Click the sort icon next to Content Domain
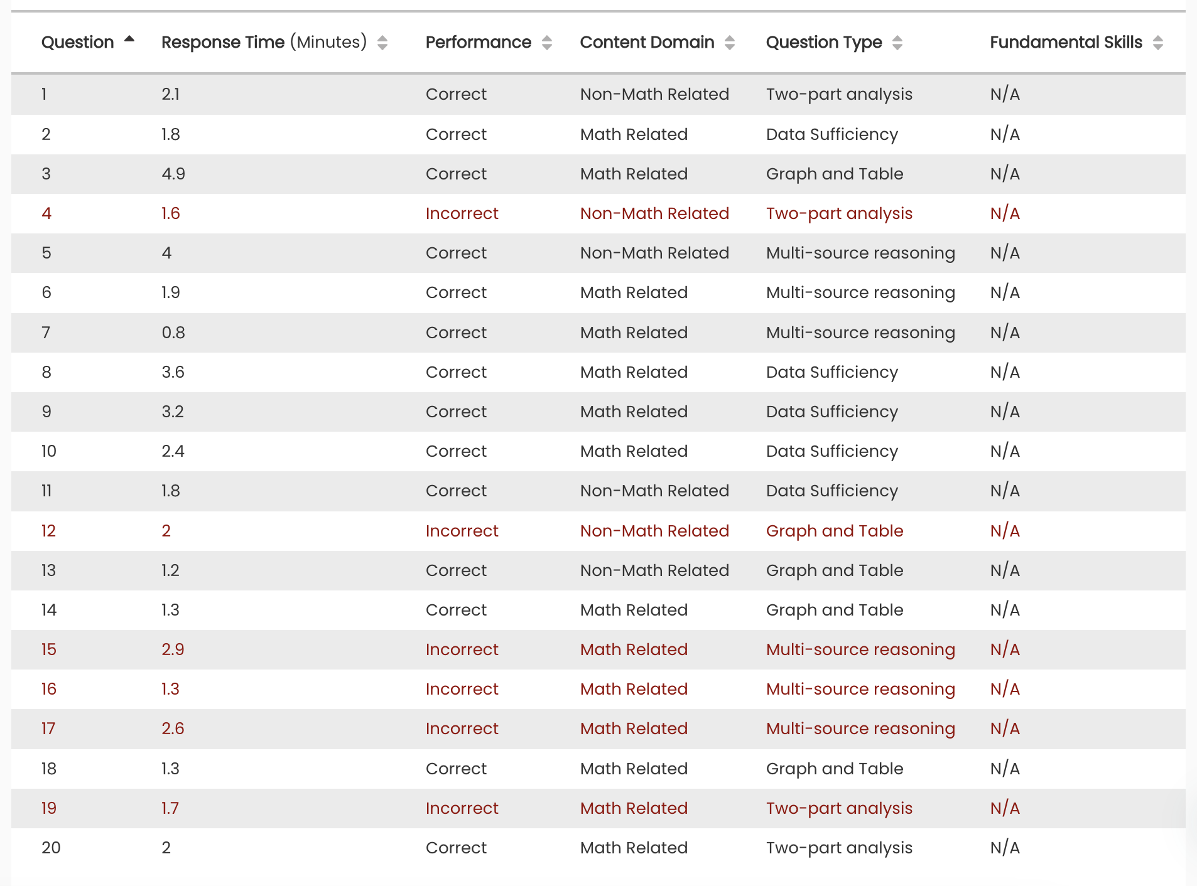 point(730,43)
